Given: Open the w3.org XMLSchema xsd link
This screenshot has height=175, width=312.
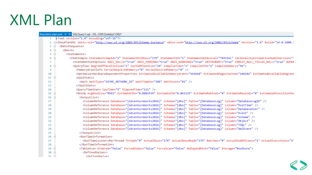Looking at the screenshot, I should [212, 43].
